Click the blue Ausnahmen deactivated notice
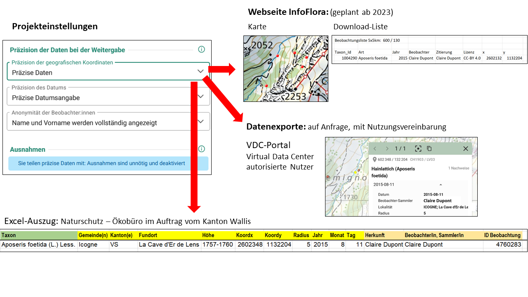This screenshot has width=528, height=297. tap(108, 163)
